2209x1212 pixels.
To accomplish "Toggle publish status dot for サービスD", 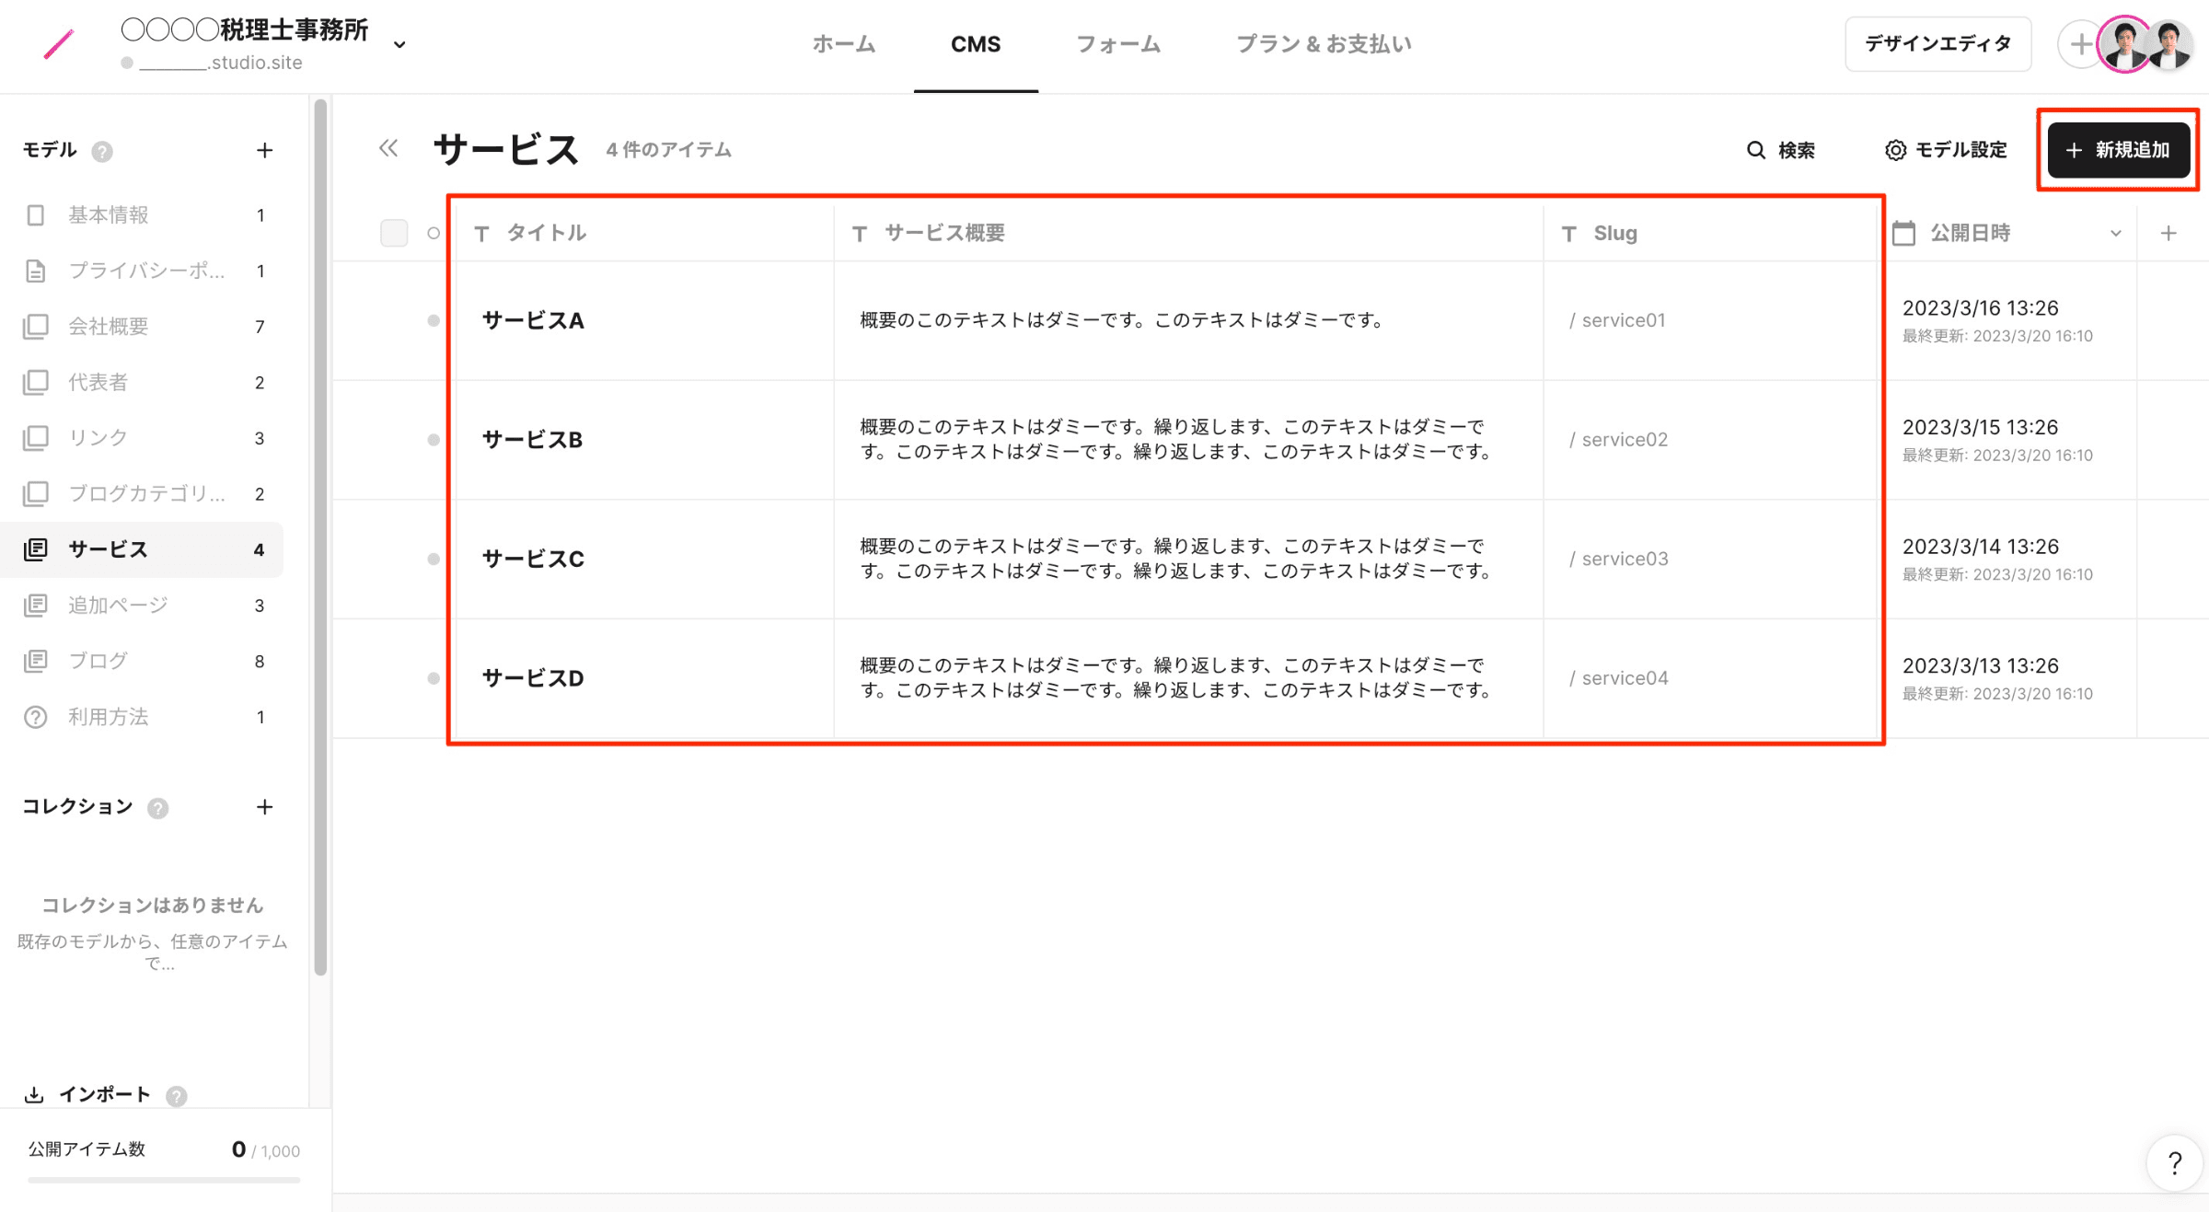I will pos(433,678).
